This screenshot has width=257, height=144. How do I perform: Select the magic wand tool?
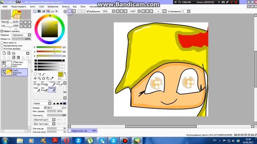click(x=43, y=74)
